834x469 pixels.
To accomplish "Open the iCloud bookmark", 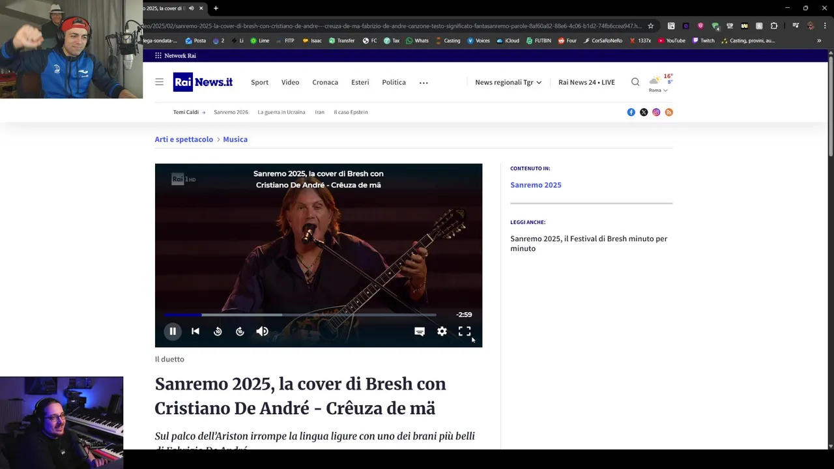I will 508,40.
